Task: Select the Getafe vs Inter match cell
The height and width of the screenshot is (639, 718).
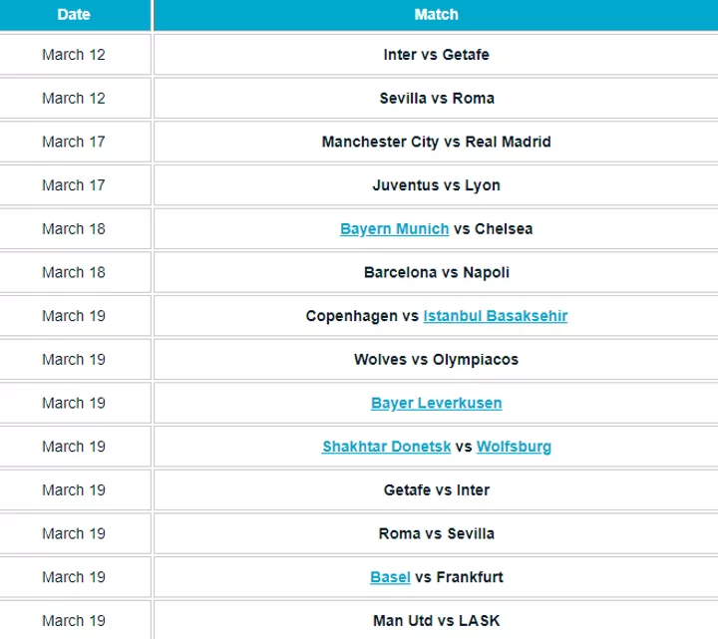Action: click(x=436, y=490)
